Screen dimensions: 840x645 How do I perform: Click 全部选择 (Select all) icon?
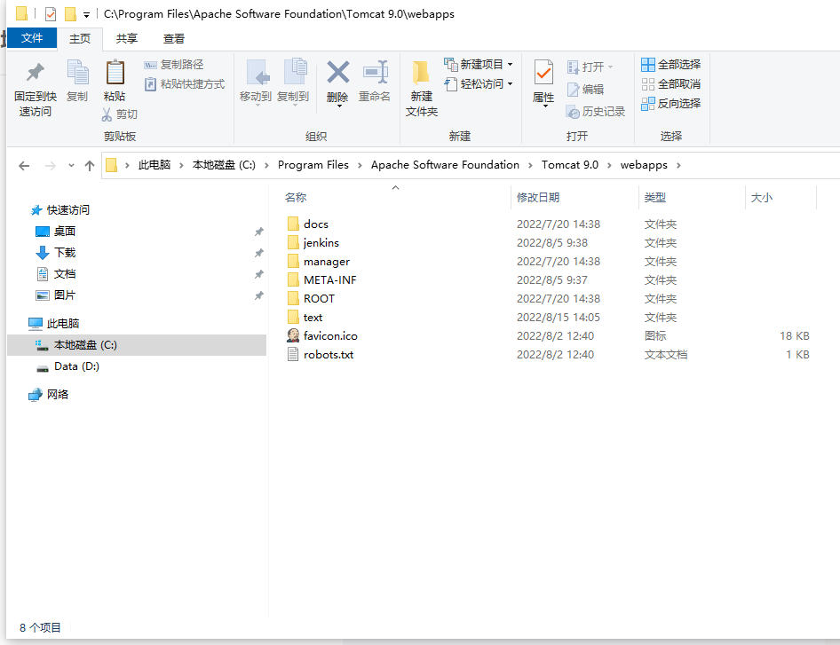pos(650,63)
